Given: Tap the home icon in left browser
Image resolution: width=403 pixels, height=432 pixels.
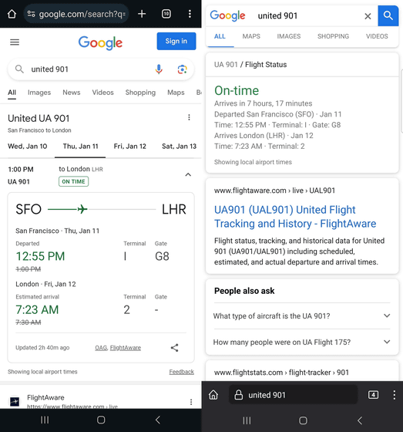Looking at the screenshot, I should [12, 14].
